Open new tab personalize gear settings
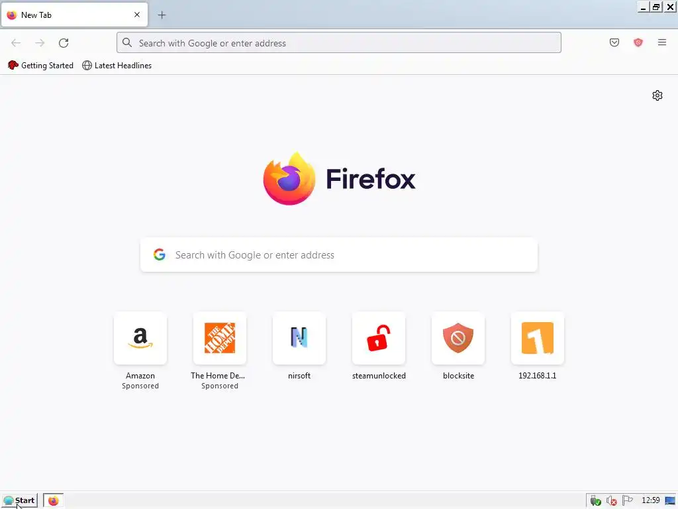The width and height of the screenshot is (678, 509). click(657, 95)
